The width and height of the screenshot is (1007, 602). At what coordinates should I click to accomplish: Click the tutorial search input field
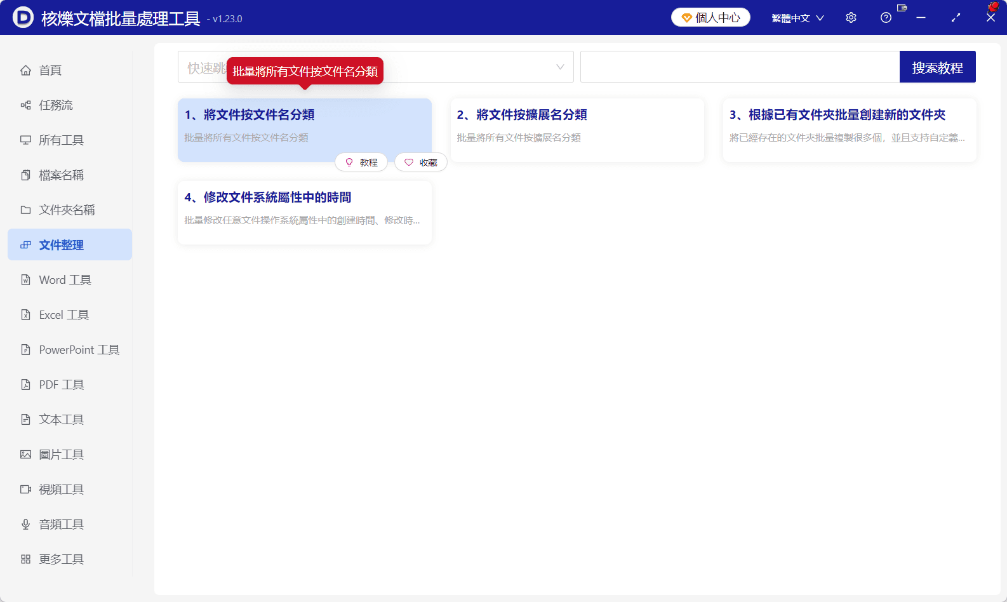pos(740,67)
